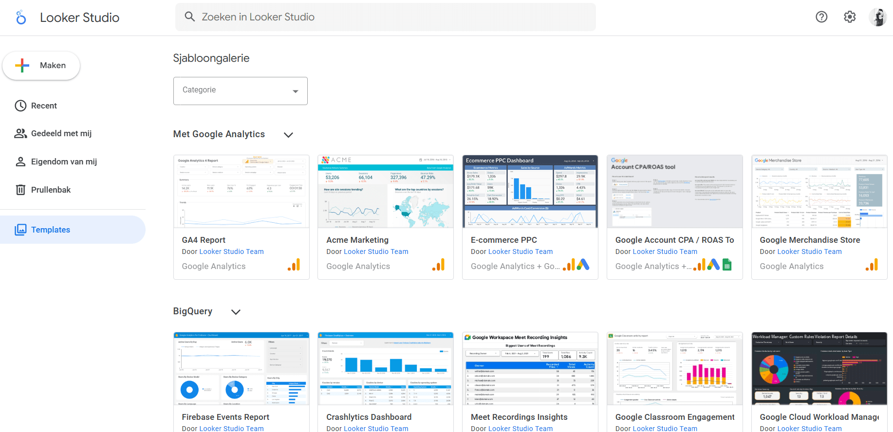Open the help question mark icon
Screen dimensions: 893x432
click(821, 17)
